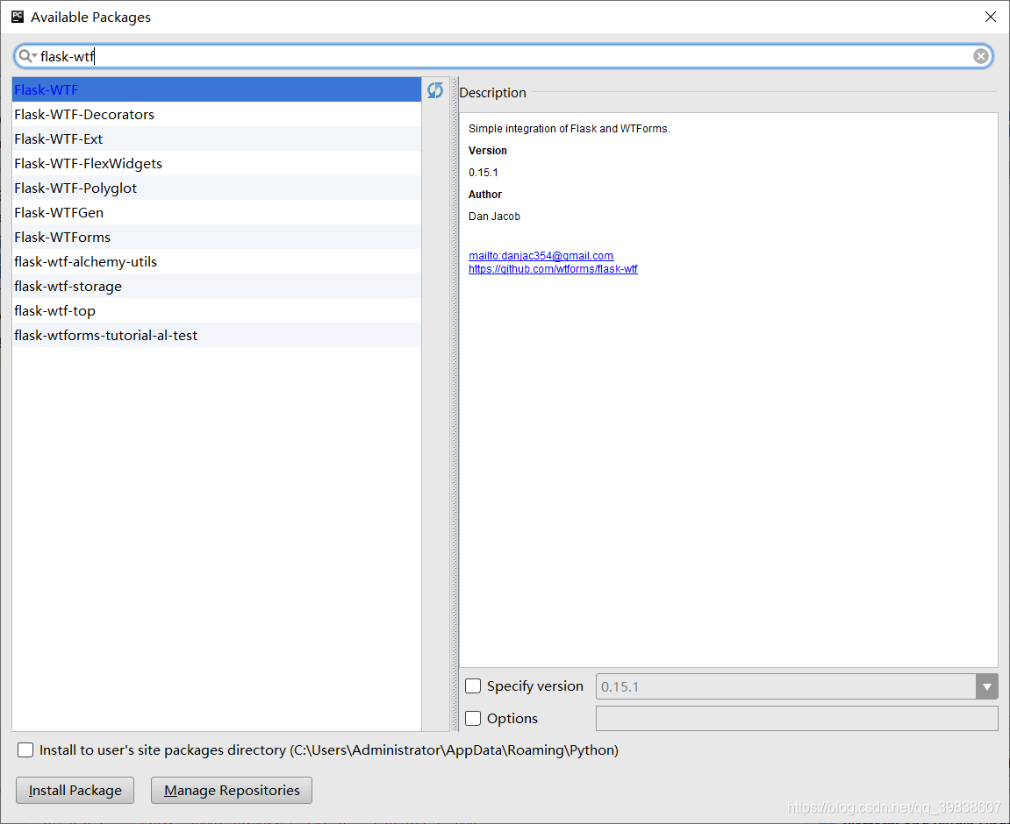The height and width of the screenshot is (824, 1010).
Task: Select Flask-WTForms package
Action: point(217,238)
